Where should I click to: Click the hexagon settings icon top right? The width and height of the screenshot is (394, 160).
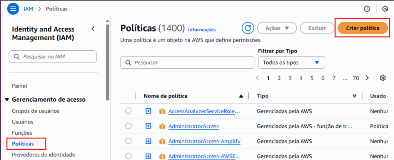[384, 8]
